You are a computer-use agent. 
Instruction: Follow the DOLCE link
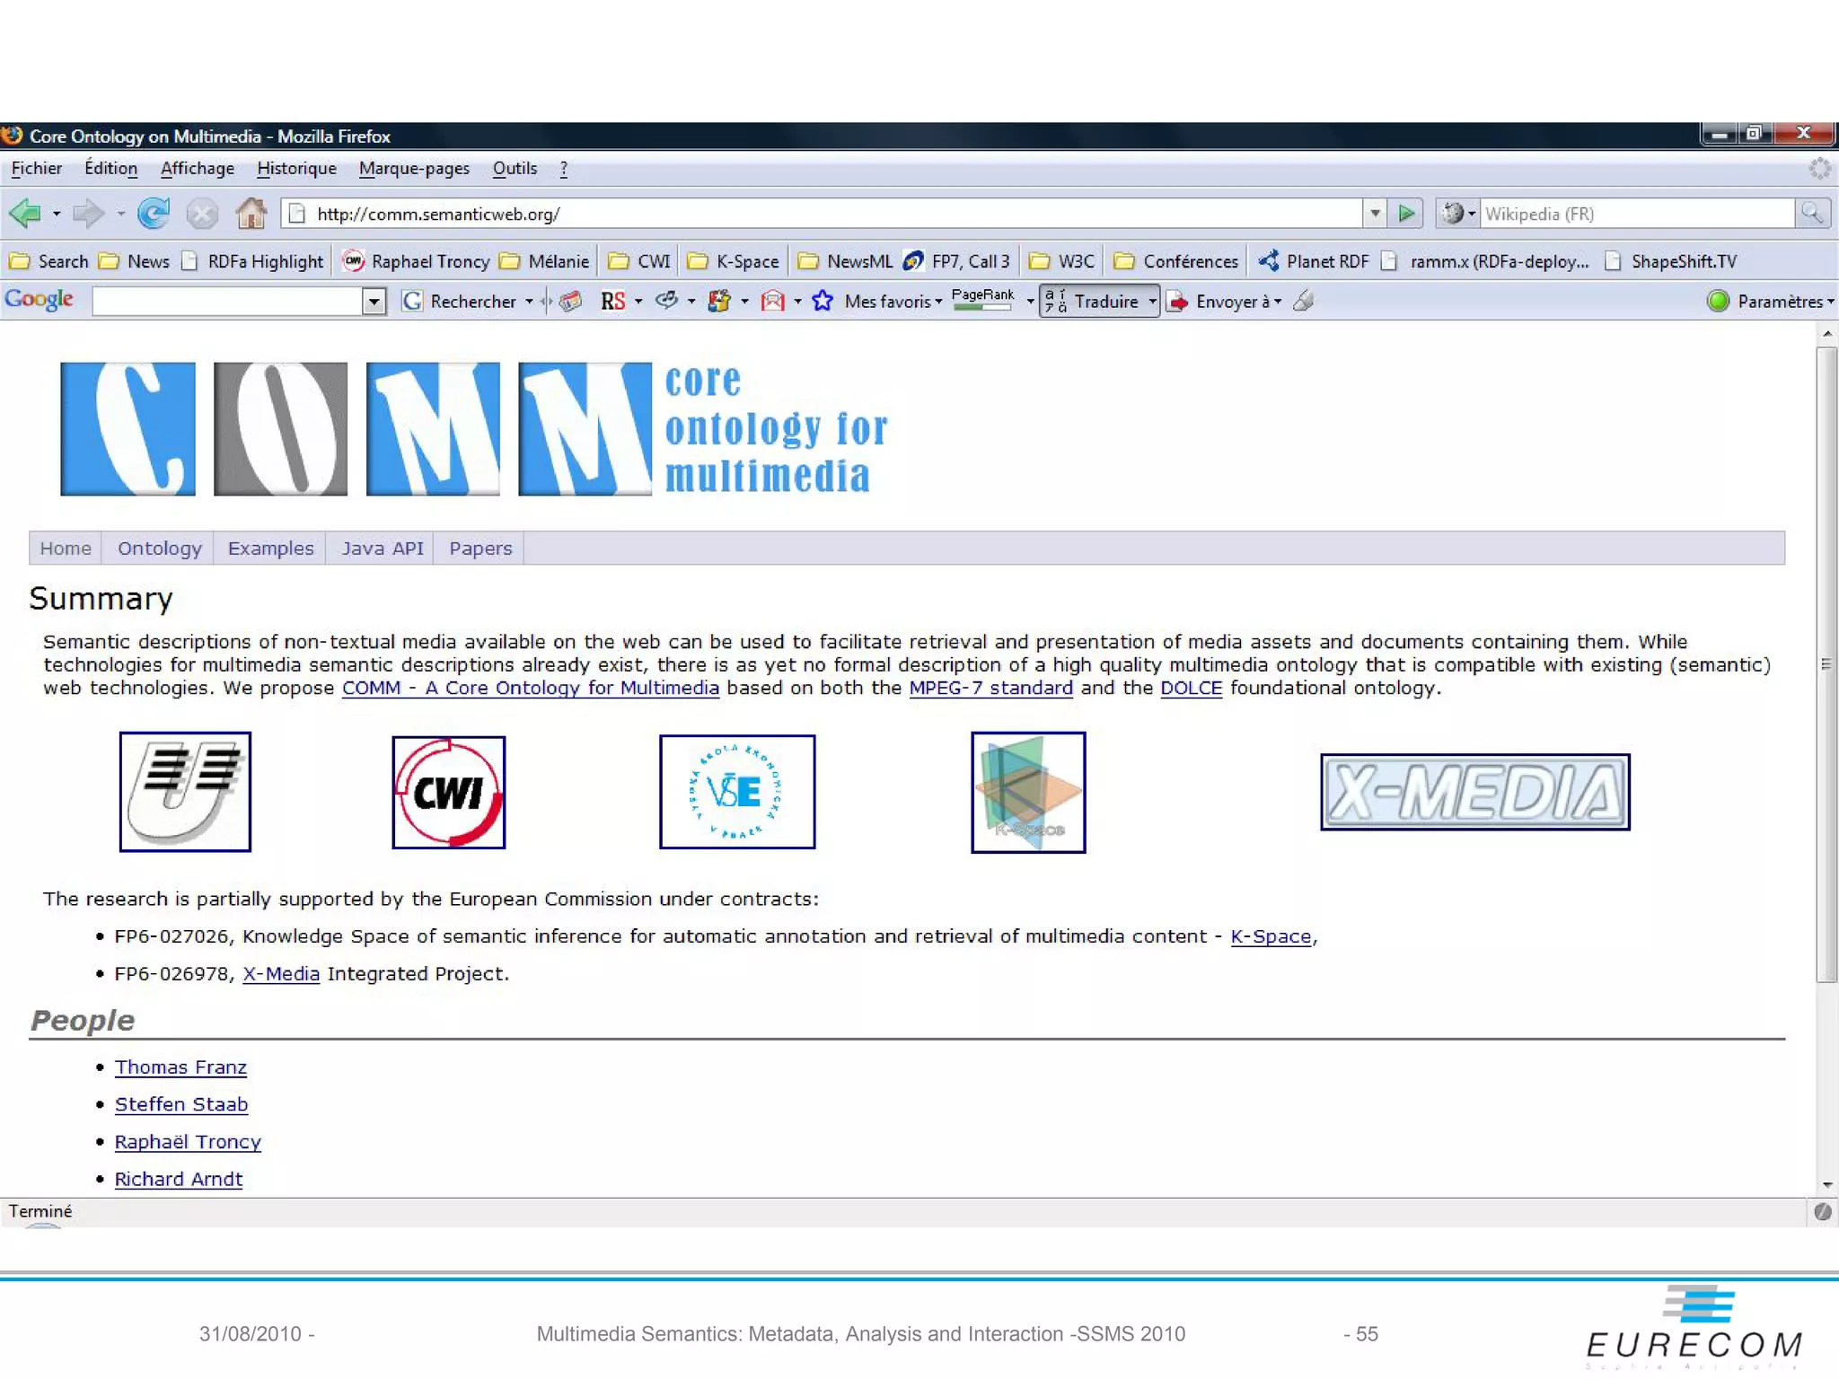coord(1191,688)
